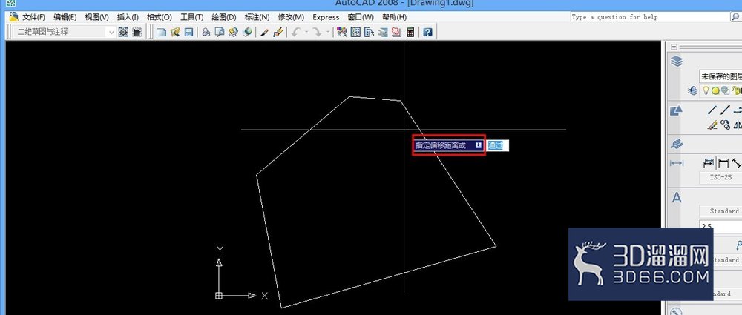This screenshot has height=315, width=742.
Task: Click the 3D DWF globe icon
Action: (x=246, y=32)
